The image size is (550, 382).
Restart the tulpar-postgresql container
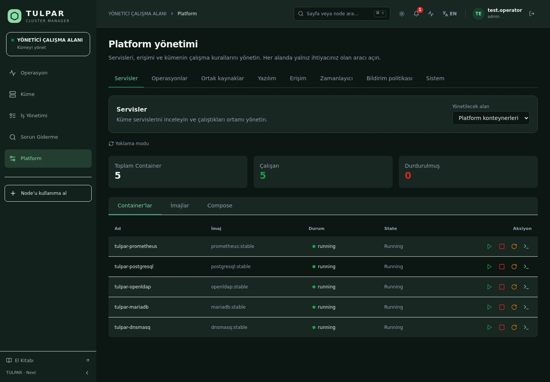[514, 267]
